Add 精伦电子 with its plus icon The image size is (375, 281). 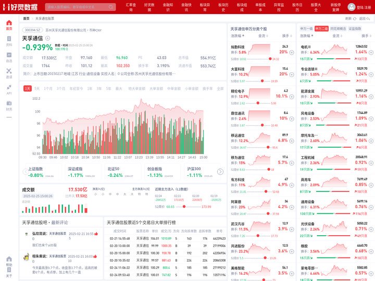(x=292, y=97)
